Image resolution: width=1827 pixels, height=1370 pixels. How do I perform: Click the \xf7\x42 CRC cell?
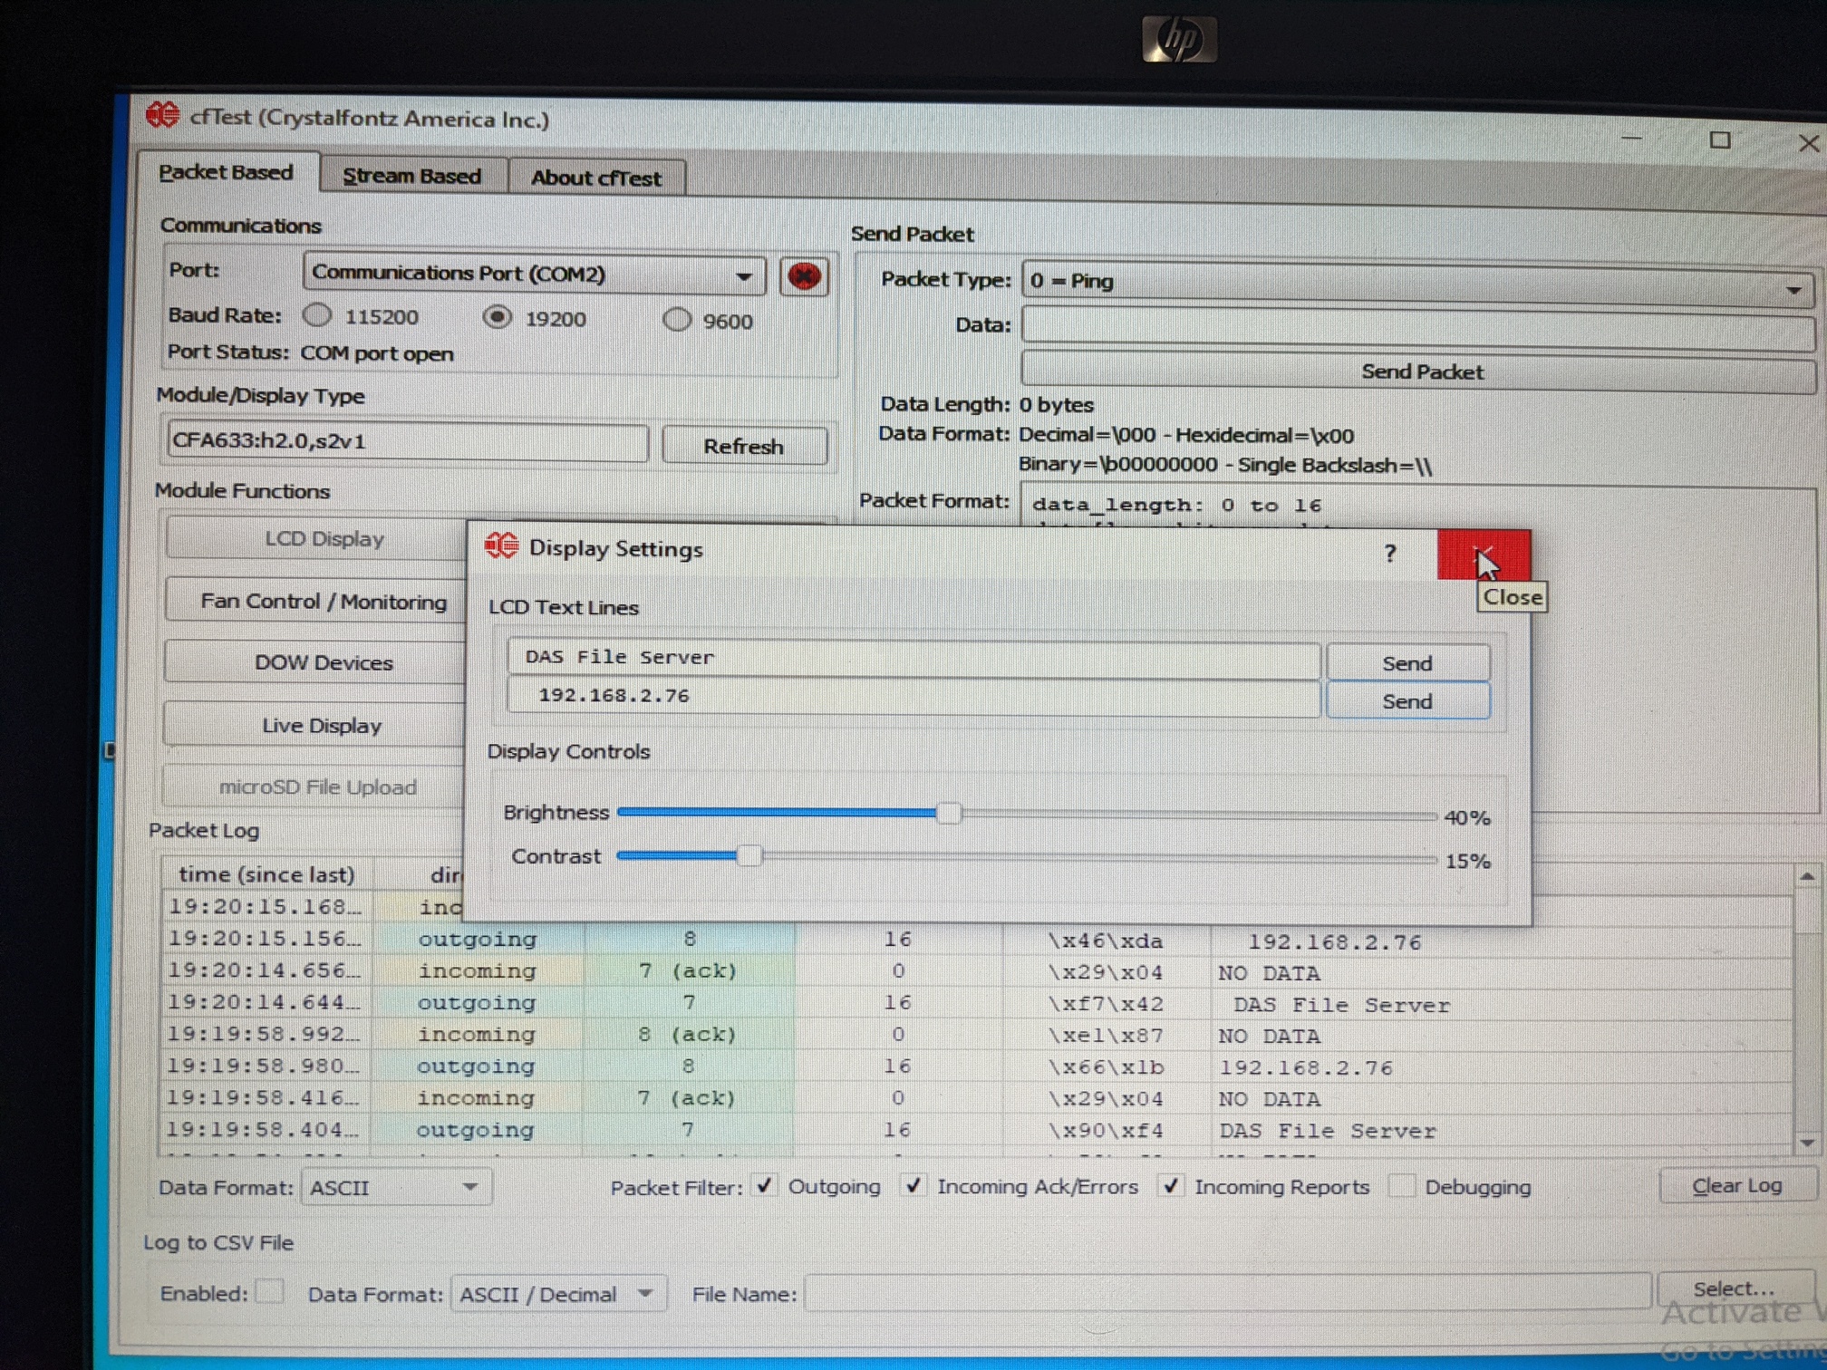coord(1105,1004)
